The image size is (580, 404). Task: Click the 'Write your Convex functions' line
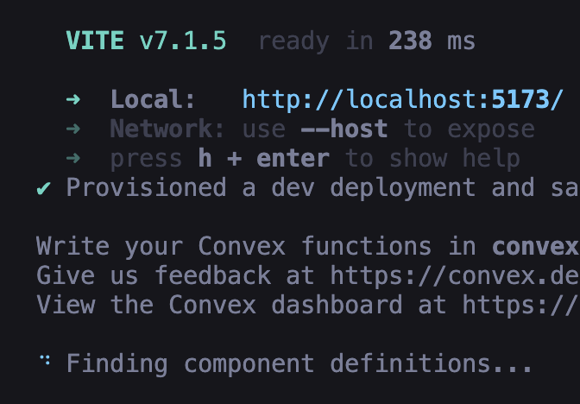pyautogui.click(x=307, y=246)
